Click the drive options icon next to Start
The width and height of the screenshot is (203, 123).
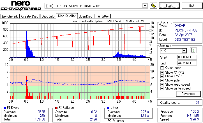click(x=153, y=6)
